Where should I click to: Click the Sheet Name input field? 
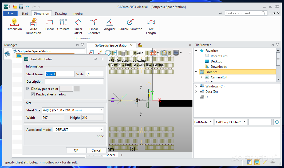[60, 74]
